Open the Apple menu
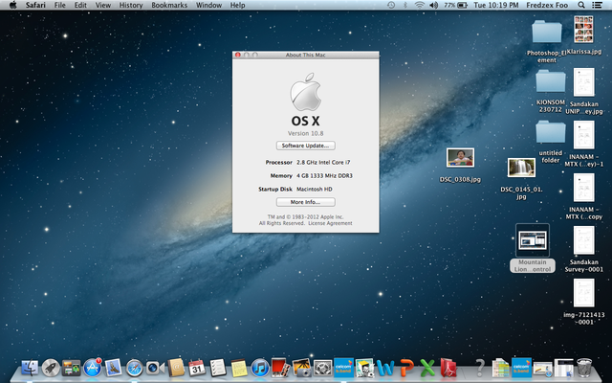The image size is (612, 383). coord(12,5)
